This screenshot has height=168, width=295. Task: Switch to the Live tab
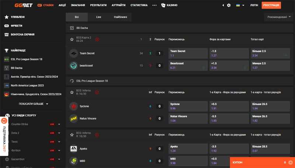click(98, 17)
